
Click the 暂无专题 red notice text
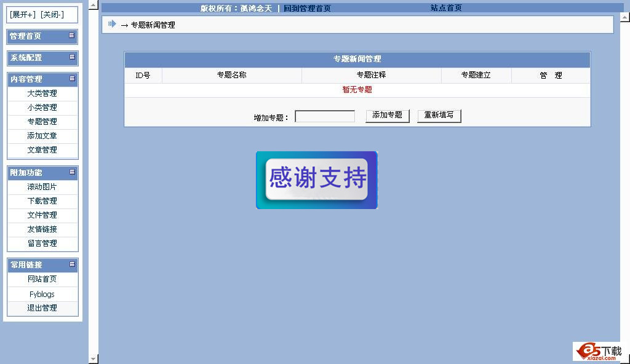pos(357,90)
